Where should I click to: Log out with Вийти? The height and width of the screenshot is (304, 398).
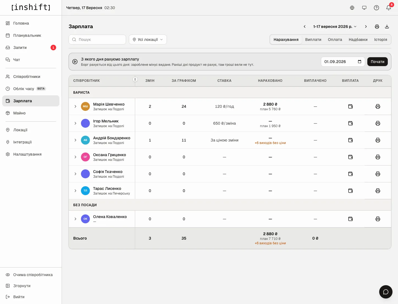[31, 297]
